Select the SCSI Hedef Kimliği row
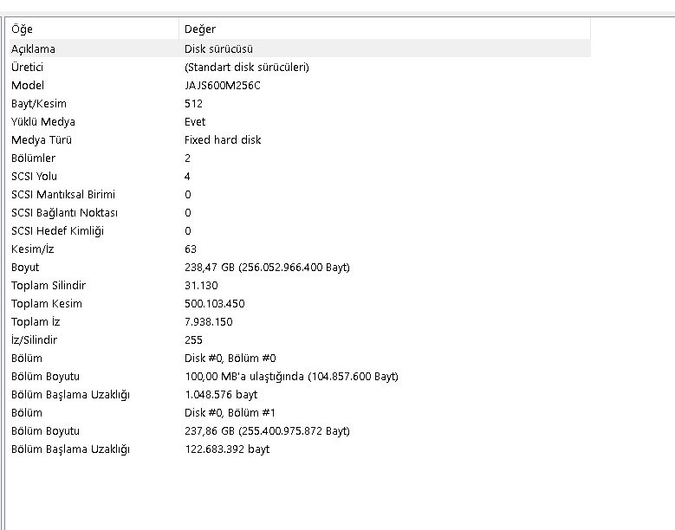This screenshot has width=675, height=530. [300, 230]
